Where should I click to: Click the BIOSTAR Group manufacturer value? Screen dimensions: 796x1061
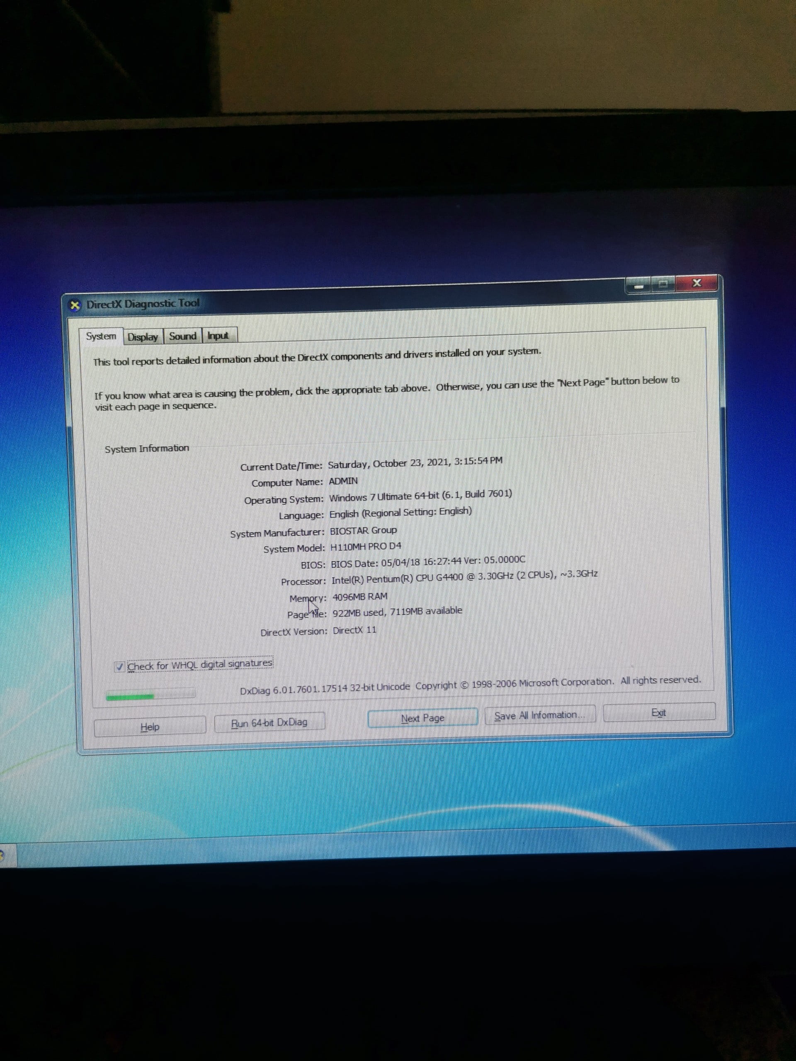tap(363, 530)
